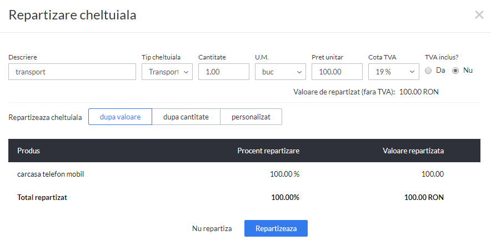Viewport: 491px width, 240px height.
Task: Click the Procent repartizare column header
Action: click(268, 151)
